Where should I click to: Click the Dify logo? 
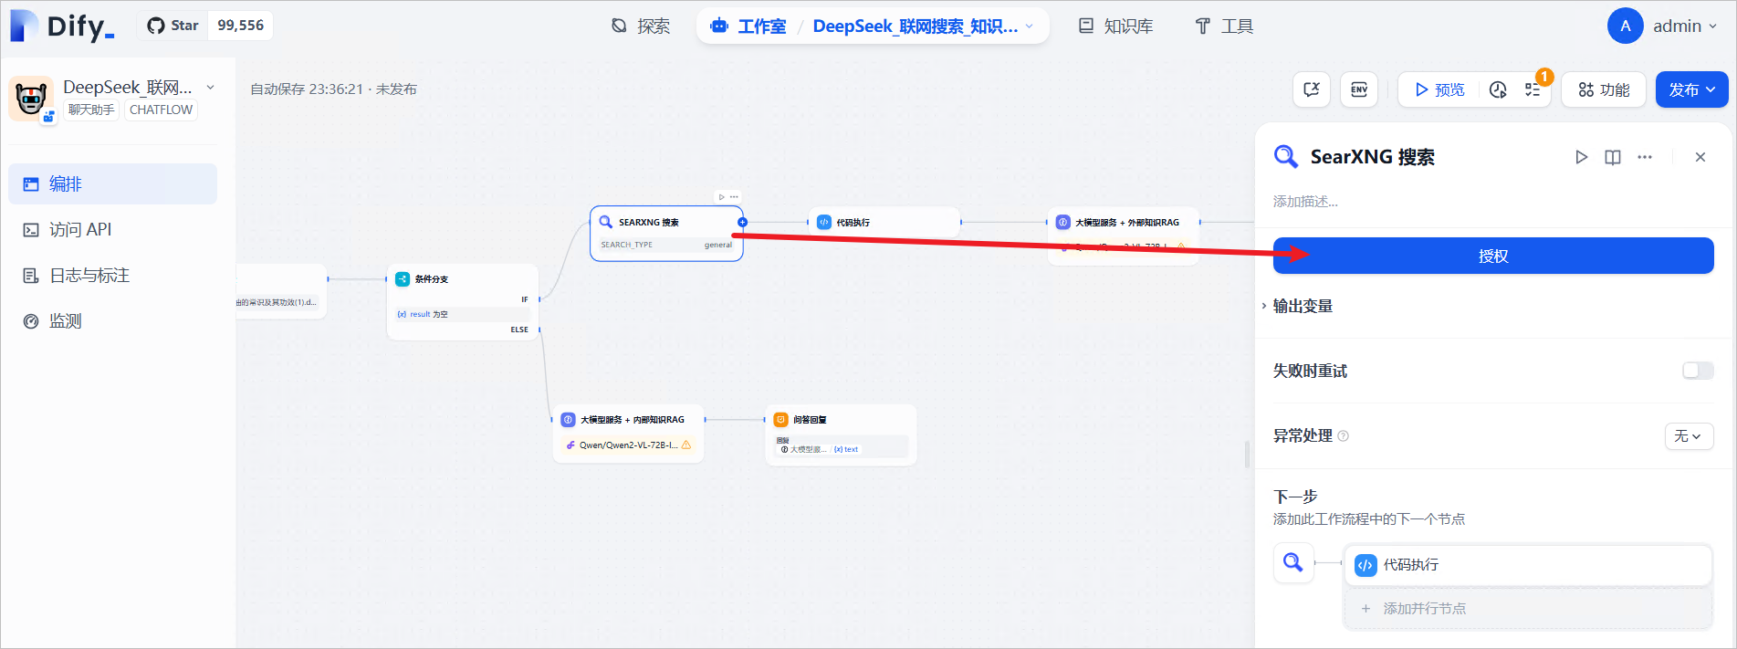(62, 26)
